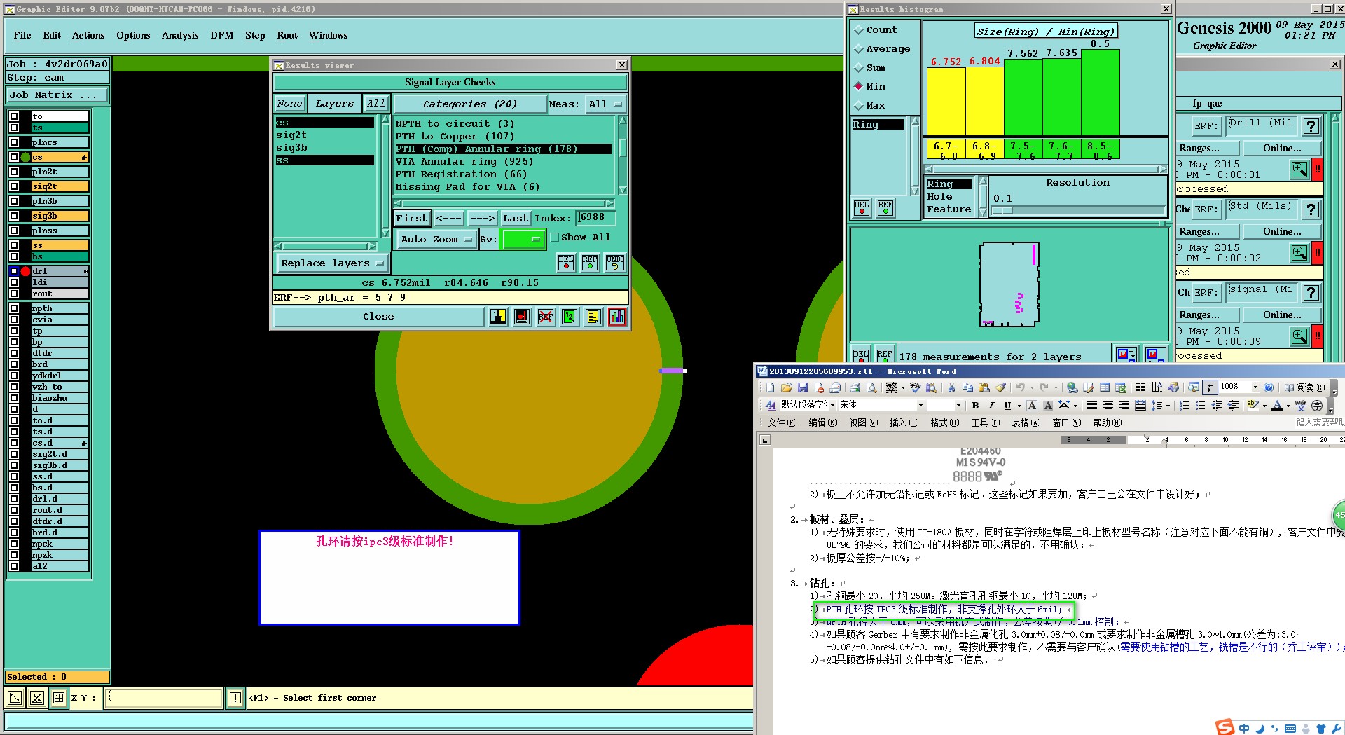The image size is (1345, 735).
Task: Click the Insert Table icon in Word
Action: [x=1105, y=387]
